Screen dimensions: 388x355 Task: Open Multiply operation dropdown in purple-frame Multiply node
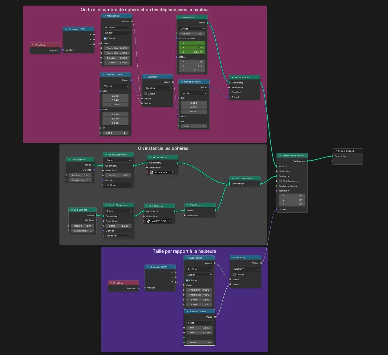tap(246, 269)
